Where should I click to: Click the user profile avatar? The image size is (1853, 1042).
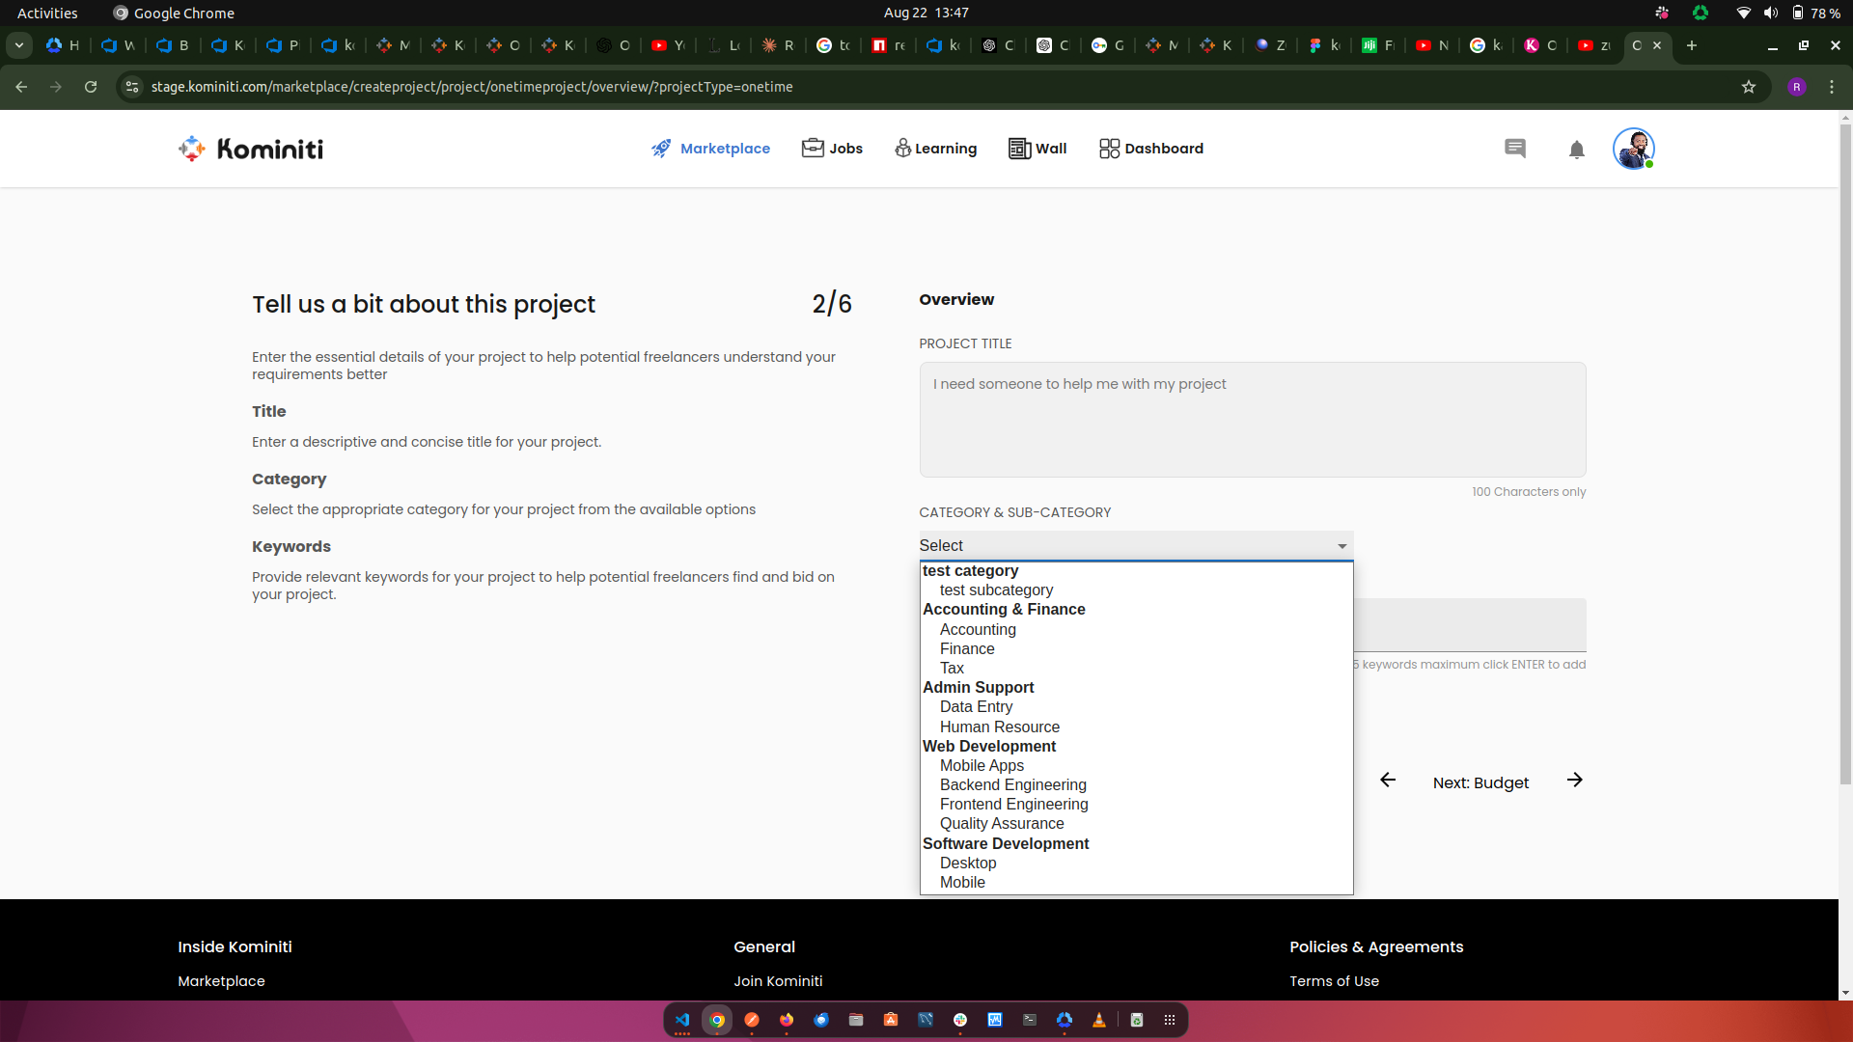pos(1633,149)
